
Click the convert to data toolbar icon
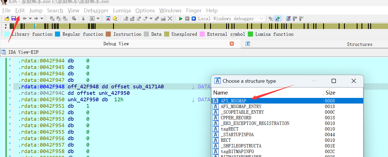(132, 19)
